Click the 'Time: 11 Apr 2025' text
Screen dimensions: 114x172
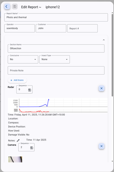click(x=36, y=140)
